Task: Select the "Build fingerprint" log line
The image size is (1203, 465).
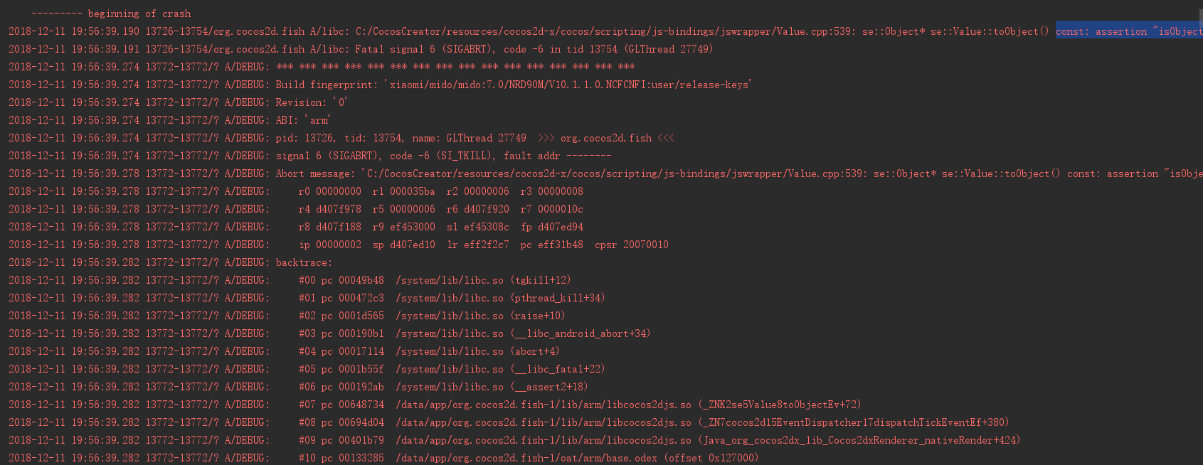Action: 512,85
